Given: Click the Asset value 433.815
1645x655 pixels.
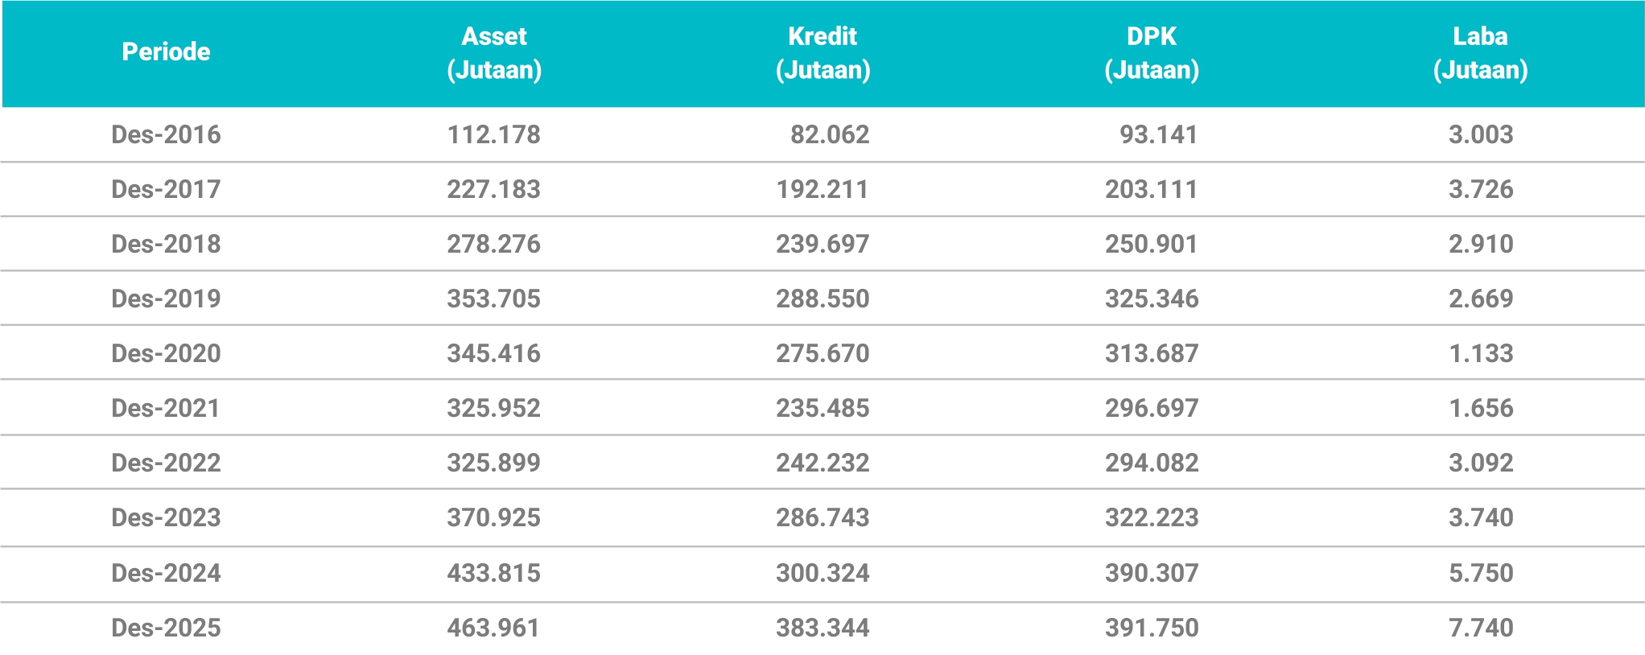Looking at the screenshot, I should coord(494,573).
